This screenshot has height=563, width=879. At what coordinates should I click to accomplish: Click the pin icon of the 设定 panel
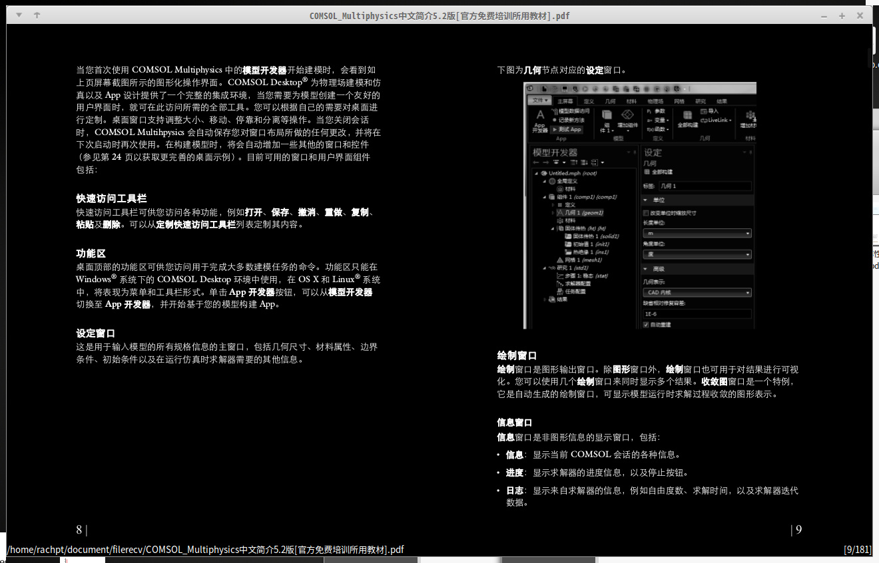coord(751,152)
